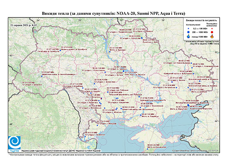Click the 'Контрольовані' legend column heading
This screenshot has height=161, width=227.
[x=193, y=25]
